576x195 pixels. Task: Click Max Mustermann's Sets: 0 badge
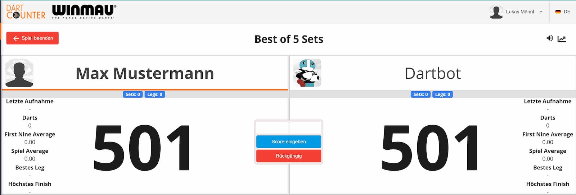133,94
